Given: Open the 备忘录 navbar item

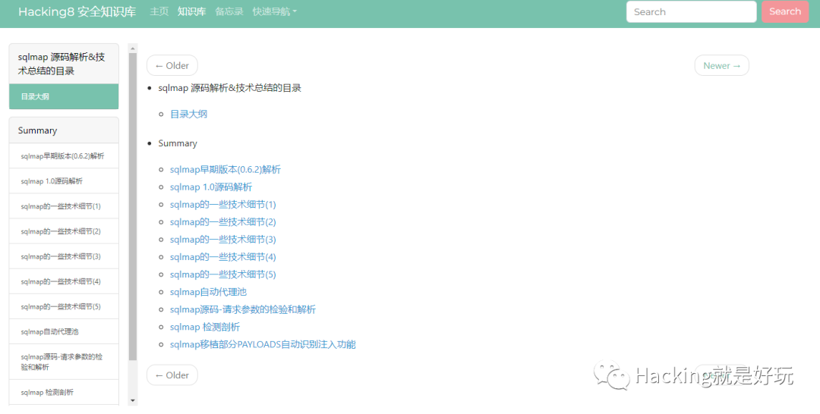Looking at the screenshot, I should tap(229, 11).
